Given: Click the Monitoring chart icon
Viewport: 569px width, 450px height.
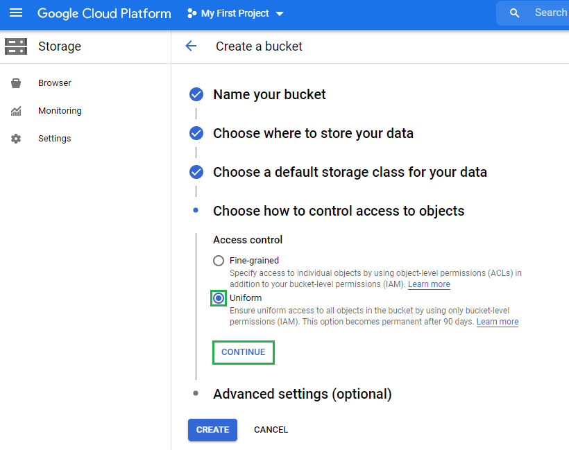Looking at the screenshot, I should point(15,111).
